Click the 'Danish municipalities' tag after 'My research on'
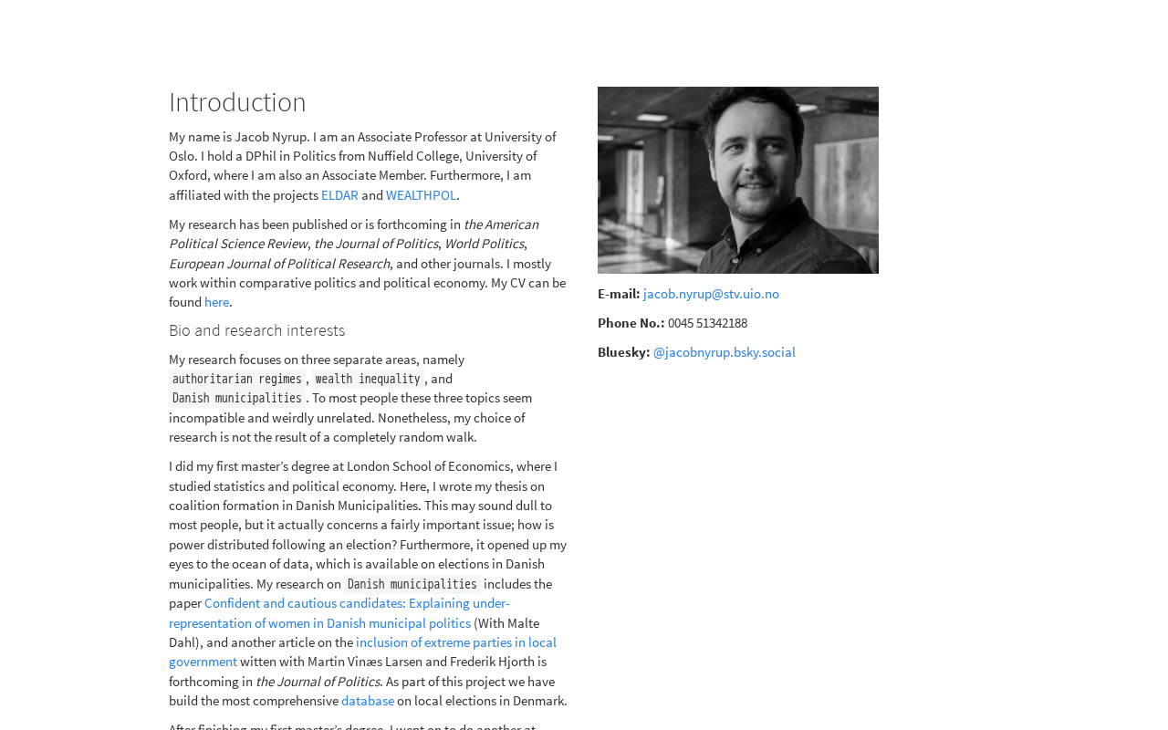The height and width of the screenshot is (730, 1168). (412, 584)
